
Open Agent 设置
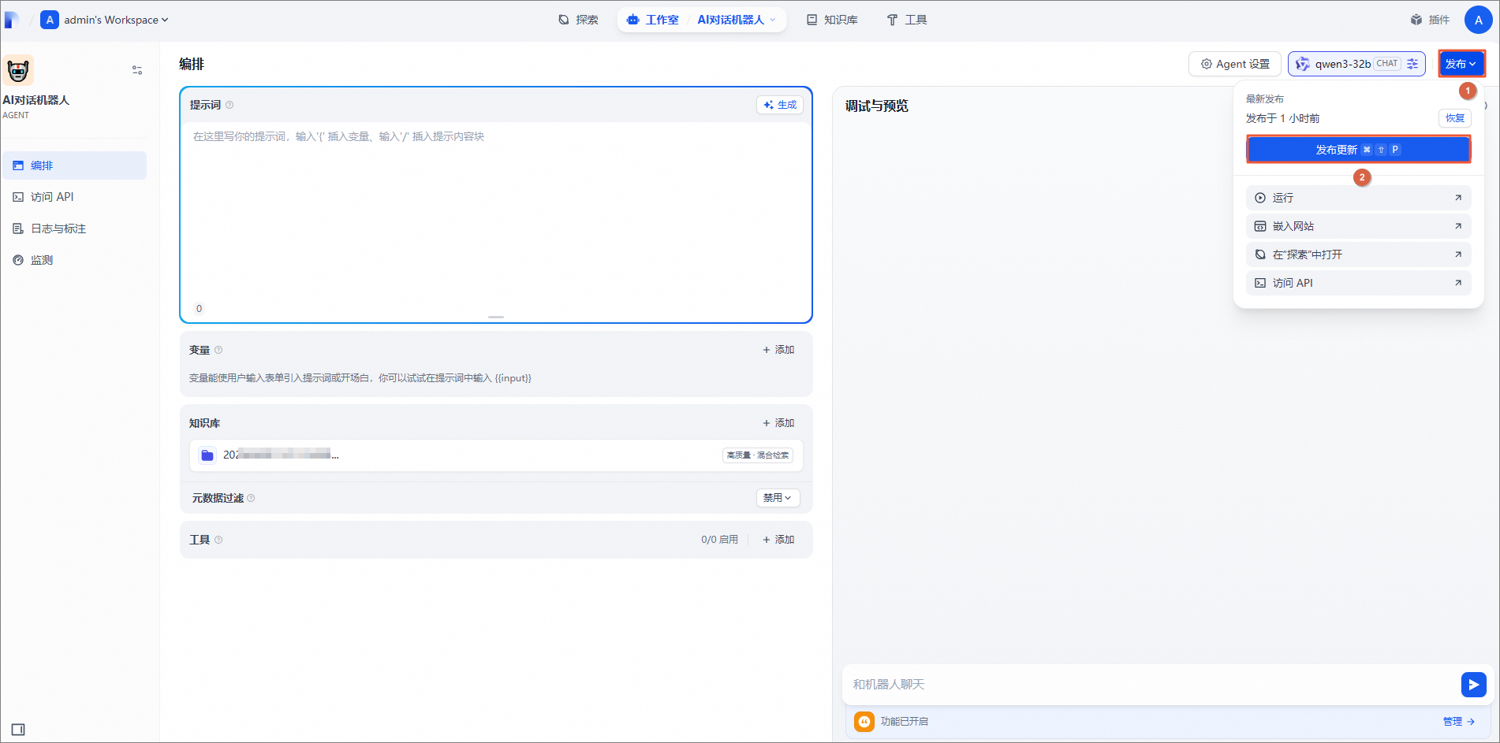[1235, 64]
